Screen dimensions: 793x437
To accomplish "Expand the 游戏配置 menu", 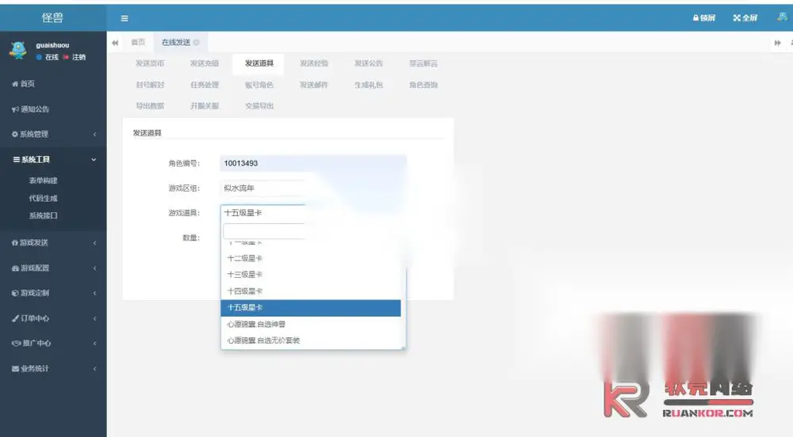I will tap(53, 268).
